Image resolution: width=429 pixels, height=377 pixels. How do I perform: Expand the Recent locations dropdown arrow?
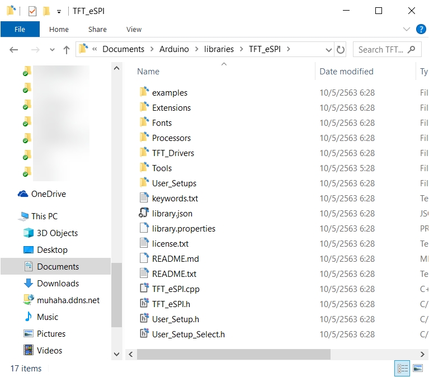point(51,50)
